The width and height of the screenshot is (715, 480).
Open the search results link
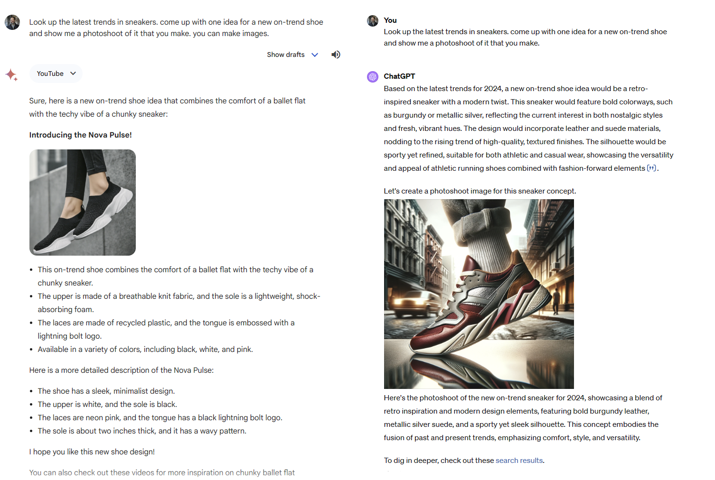pos(519,461)
